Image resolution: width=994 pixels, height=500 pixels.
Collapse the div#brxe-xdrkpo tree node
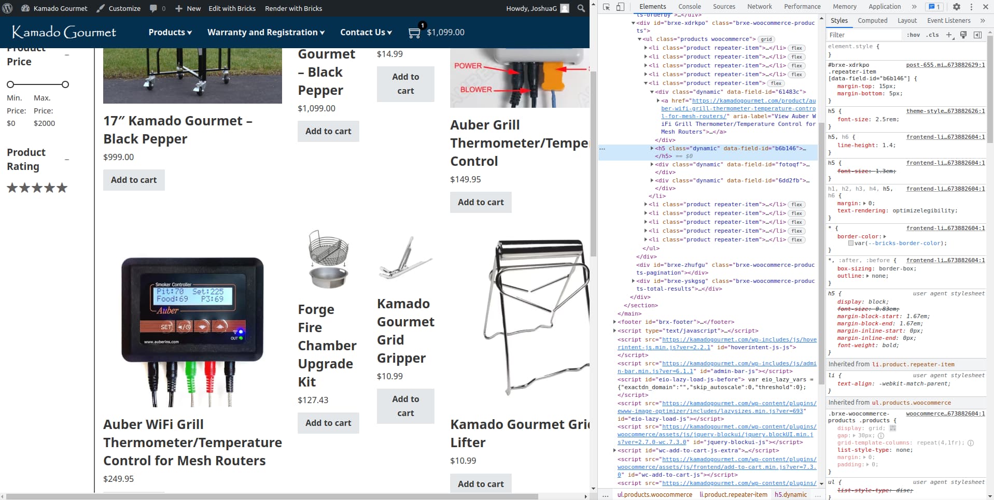pyautogui.click(x=633, y=23)
